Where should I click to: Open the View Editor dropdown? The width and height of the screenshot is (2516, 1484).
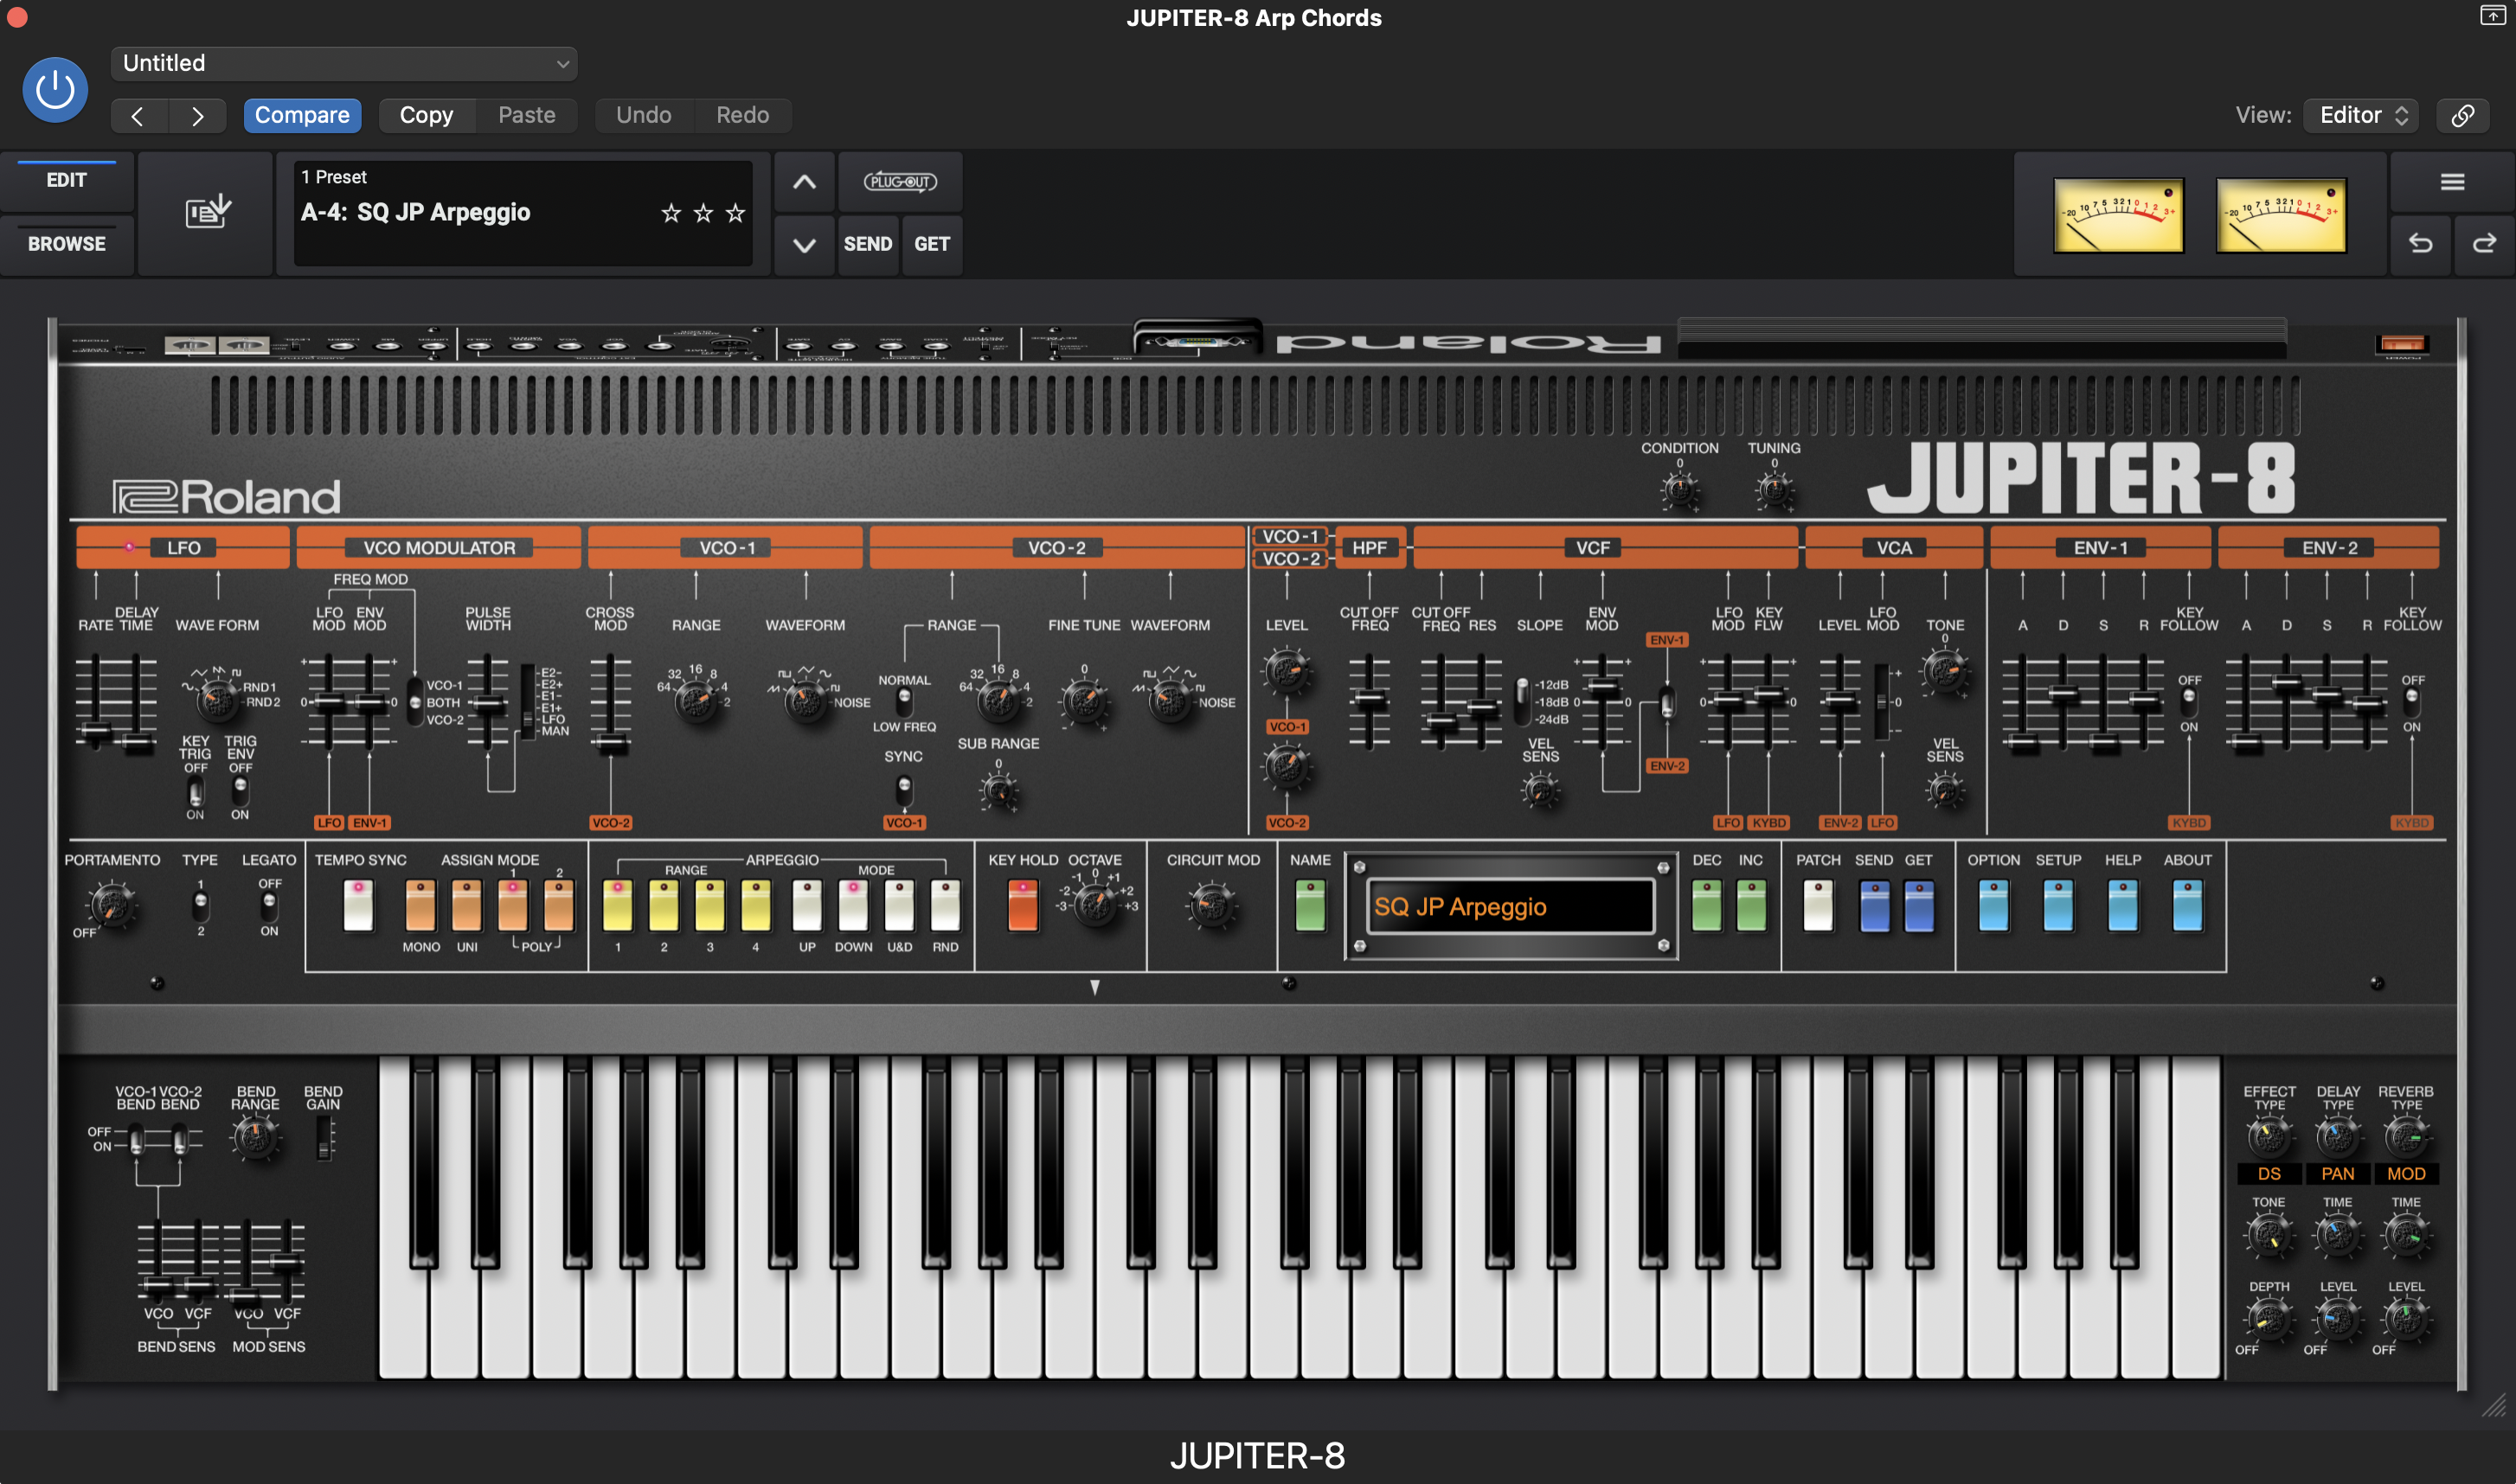coord(2361,115)
